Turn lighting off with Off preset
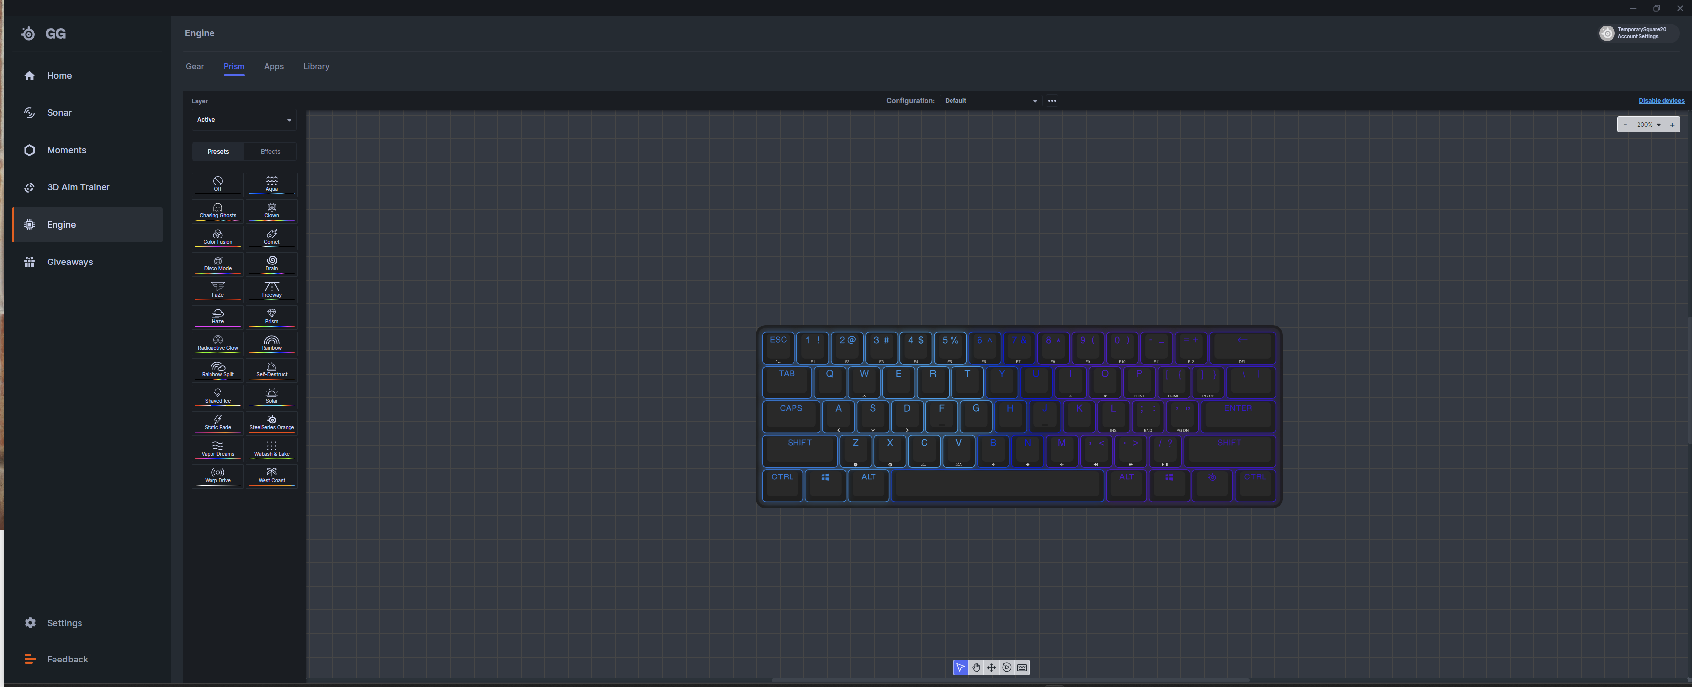Screen dimensions: 1692x687 pos(217,184)
